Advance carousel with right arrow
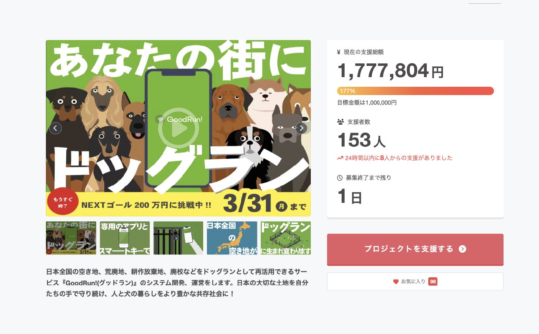Viewport: 539px width, 334px height. (x=301, y=128)
